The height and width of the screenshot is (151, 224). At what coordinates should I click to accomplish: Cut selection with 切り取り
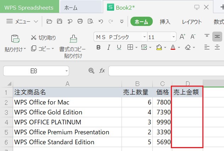43,38
